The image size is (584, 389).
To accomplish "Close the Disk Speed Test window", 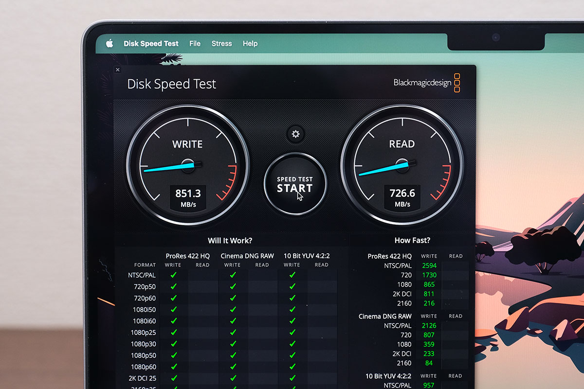I will pos(118,70).
